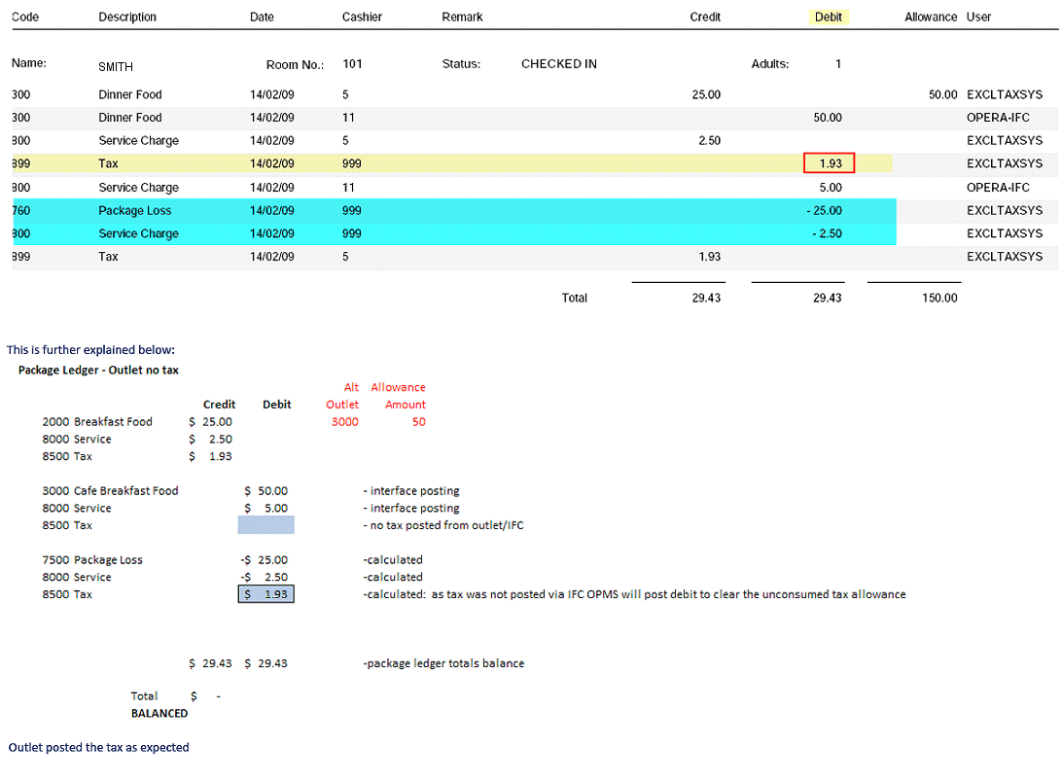Click the note Outlet posted the tax as expected
Image resolution: width=1061 pixels, height=782 pixels.
[97, 747]
